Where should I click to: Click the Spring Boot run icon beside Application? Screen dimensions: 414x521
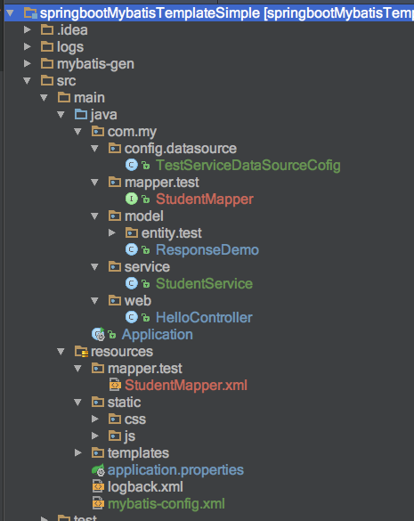(x=98, y=334)
